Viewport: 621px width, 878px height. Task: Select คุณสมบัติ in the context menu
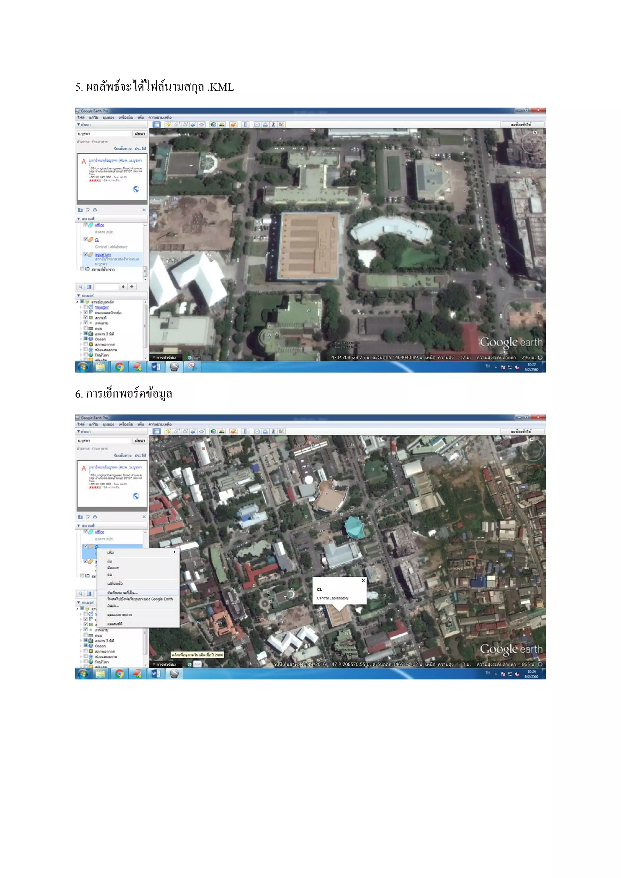click(115, 624)
